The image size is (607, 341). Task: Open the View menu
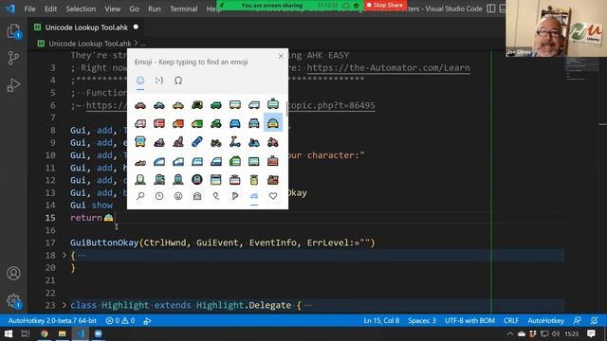[112, 9]
